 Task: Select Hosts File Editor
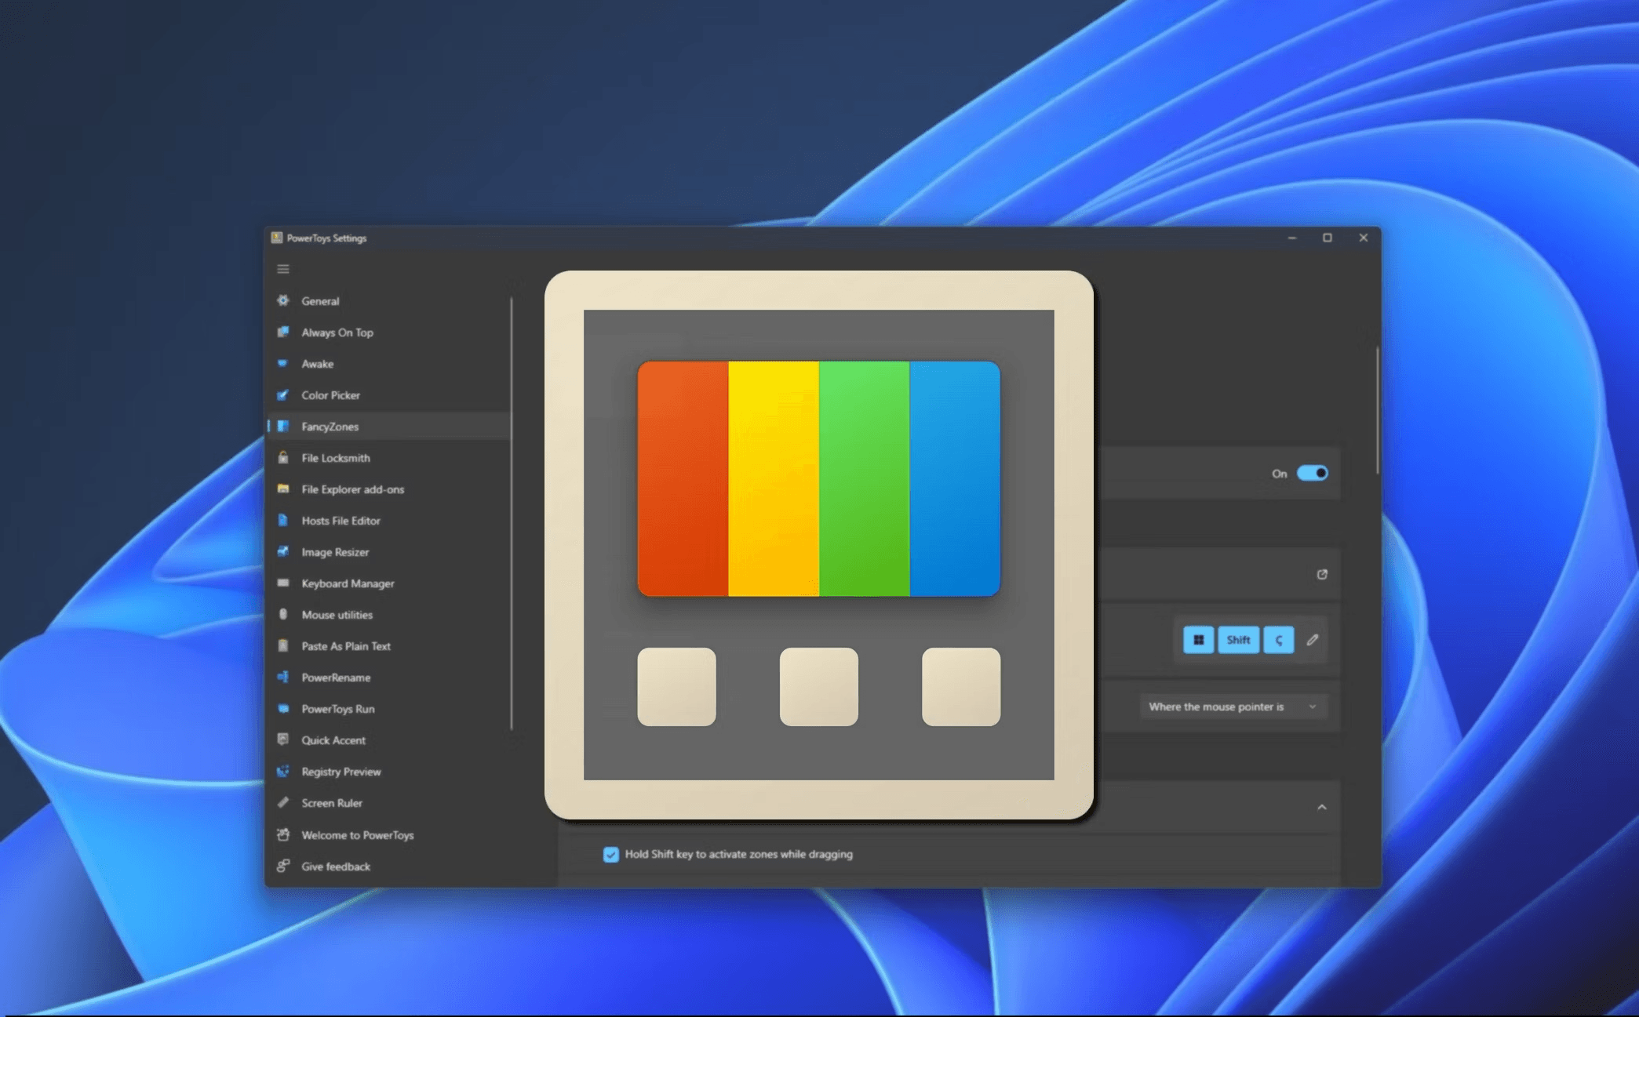[x=389, y=520]
